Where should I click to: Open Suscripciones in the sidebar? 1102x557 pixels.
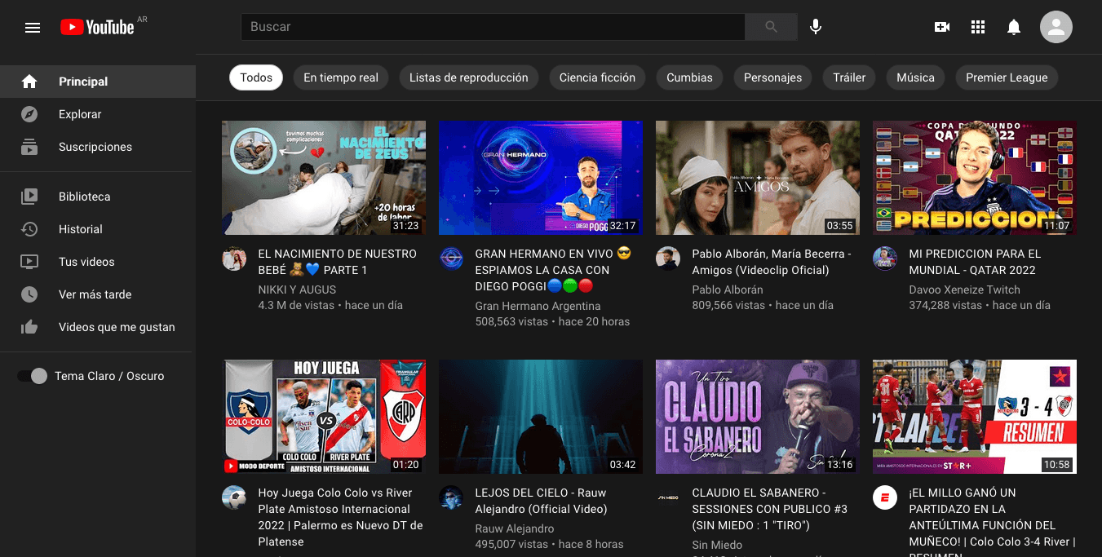coord(98,147)
